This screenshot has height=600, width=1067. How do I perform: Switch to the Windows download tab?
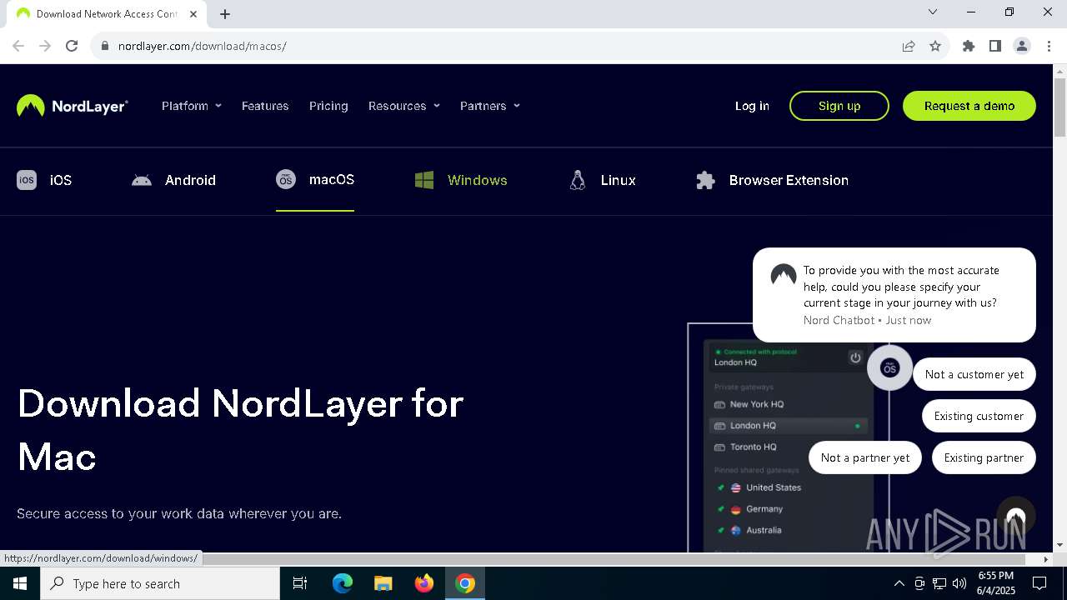(461, 180)
